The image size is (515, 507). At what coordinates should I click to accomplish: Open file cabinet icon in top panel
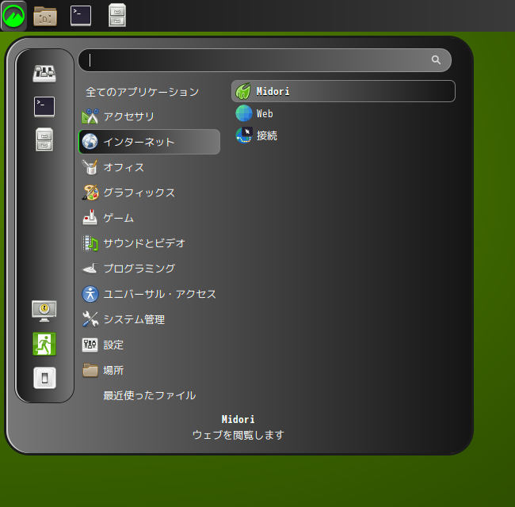(117, 15)
